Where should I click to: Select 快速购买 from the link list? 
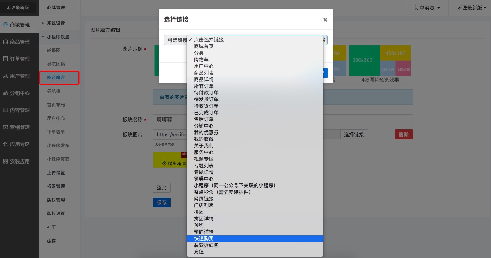[204, 238]
